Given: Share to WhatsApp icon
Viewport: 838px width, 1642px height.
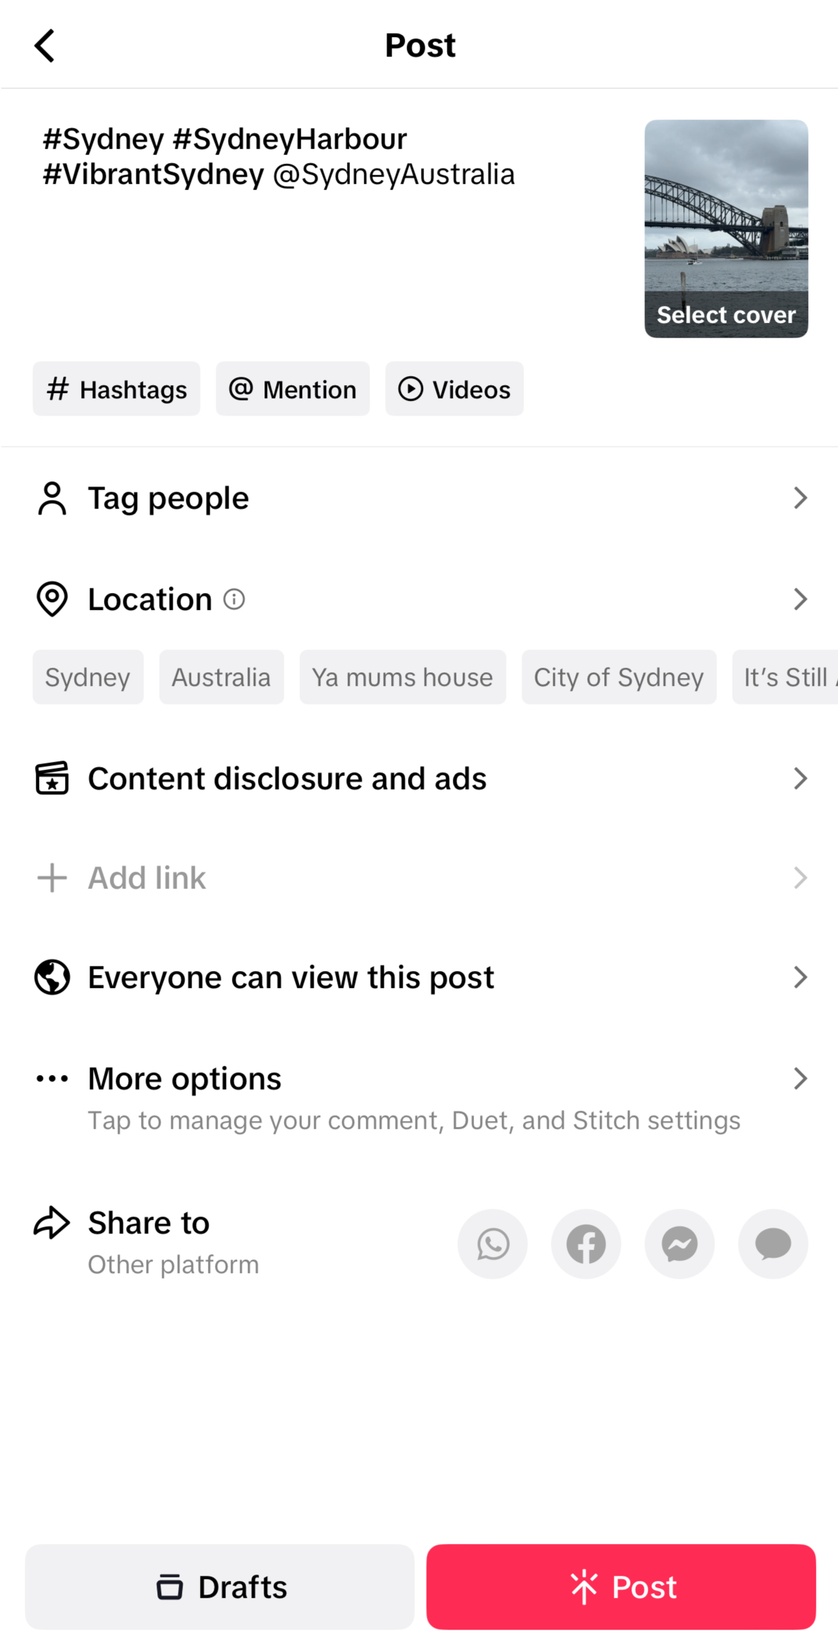Looking at the screenshot, I should 492,1244.
